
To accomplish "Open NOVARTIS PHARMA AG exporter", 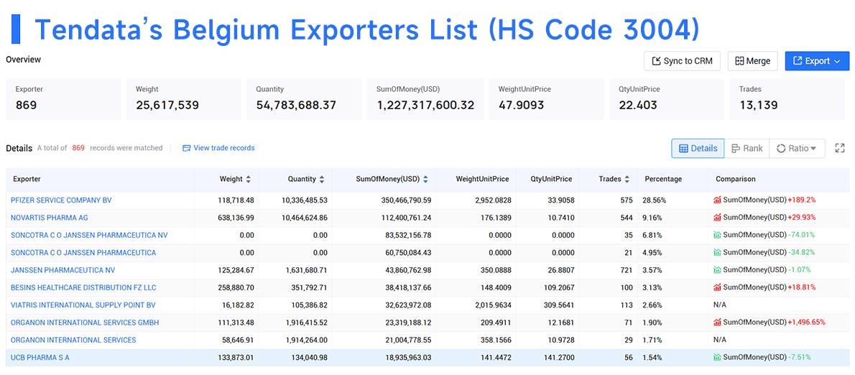I will (x=49, y=218).
